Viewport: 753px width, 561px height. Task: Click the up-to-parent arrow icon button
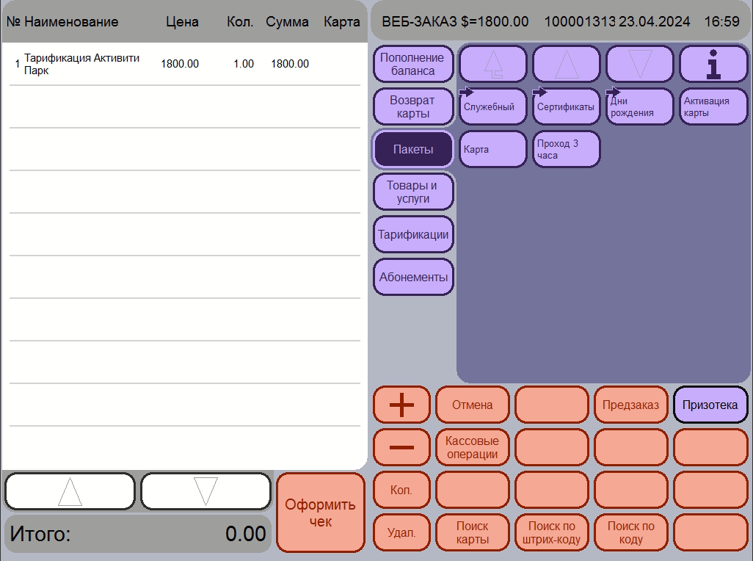493,64
